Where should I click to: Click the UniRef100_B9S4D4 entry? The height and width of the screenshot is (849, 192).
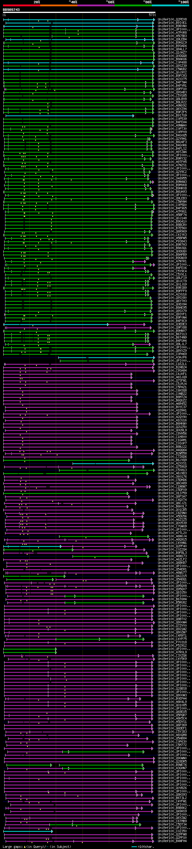[172, 46]
